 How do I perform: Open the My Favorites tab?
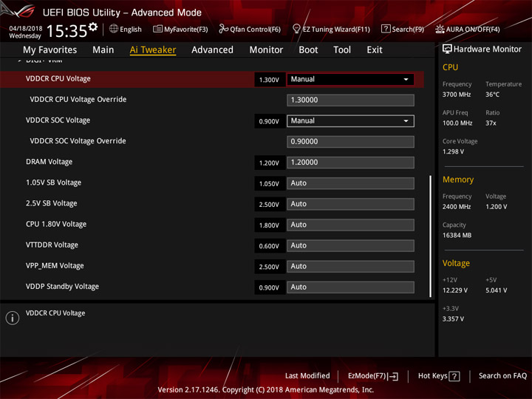click(50, 50)
